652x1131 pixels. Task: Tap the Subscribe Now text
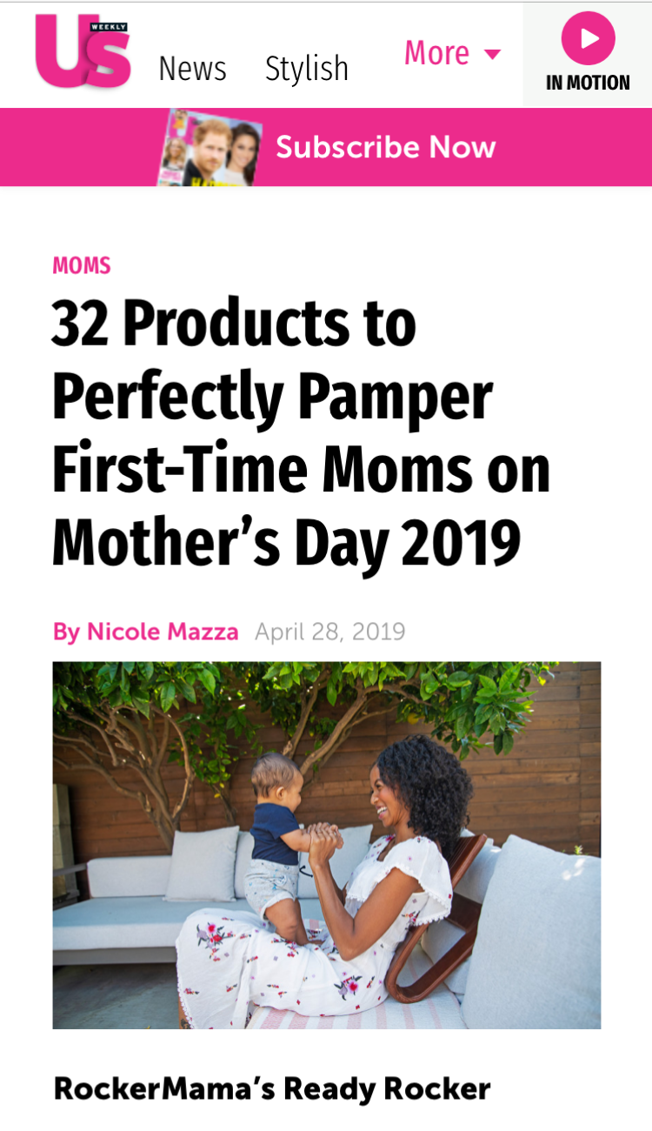coord(385,147)
